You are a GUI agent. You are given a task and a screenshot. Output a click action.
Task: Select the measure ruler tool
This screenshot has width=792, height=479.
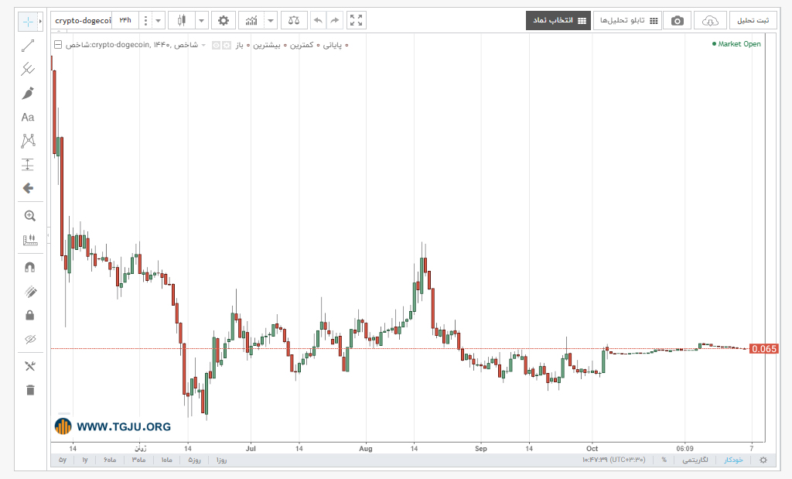tap(30, 240)
